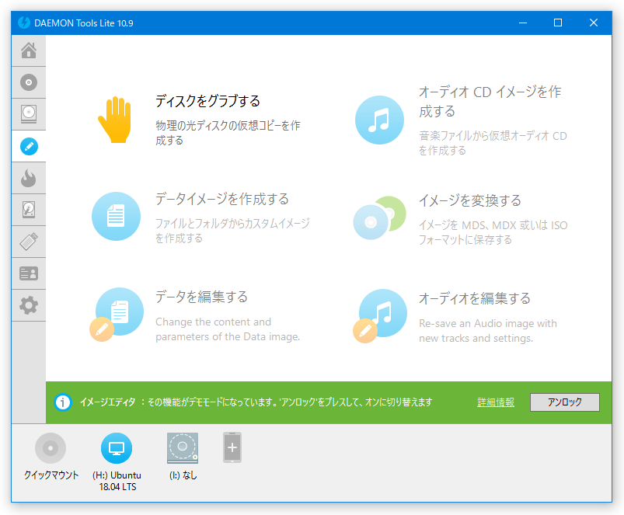Open the Images disc section in sidebar

click(x=29, y=82)
